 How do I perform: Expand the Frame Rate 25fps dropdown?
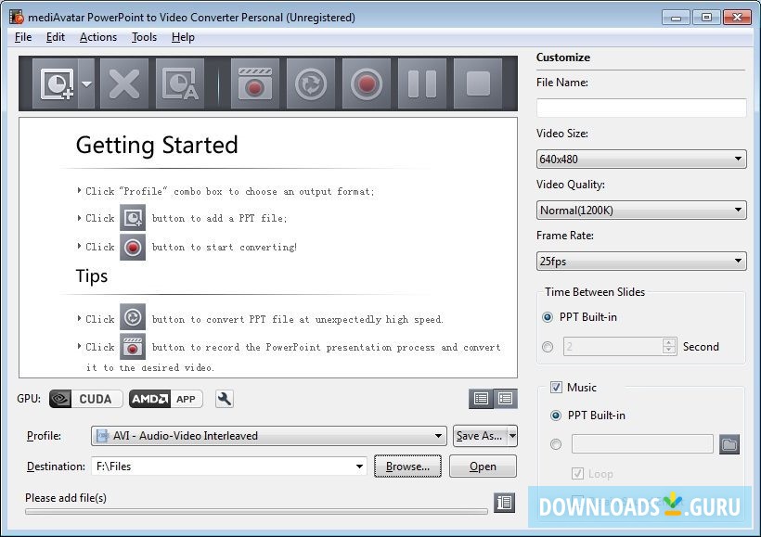point(641,261)
